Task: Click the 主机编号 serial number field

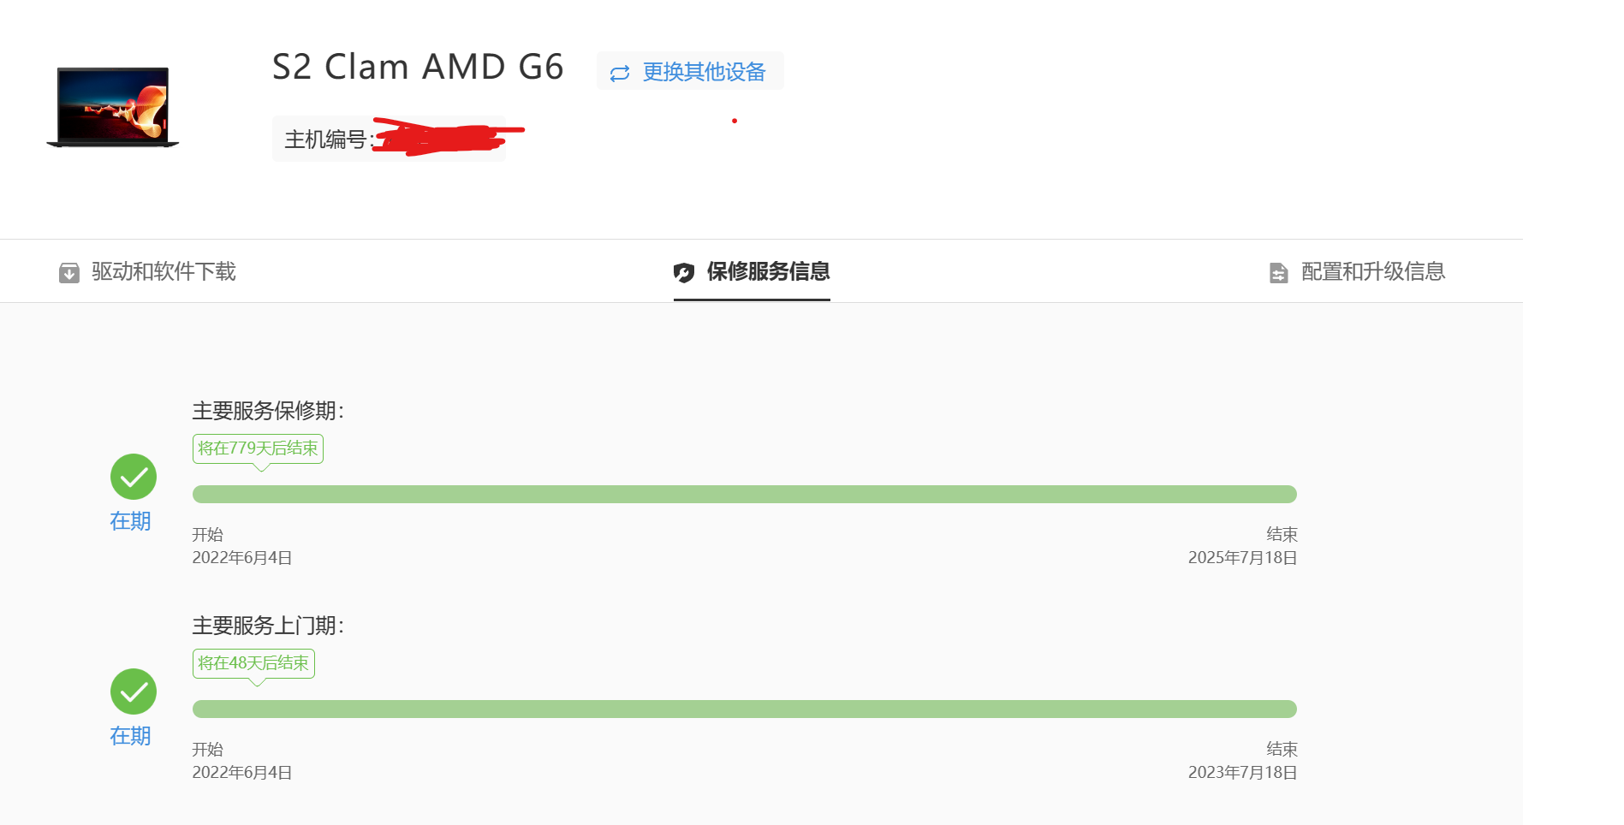Action: (390, 139)
